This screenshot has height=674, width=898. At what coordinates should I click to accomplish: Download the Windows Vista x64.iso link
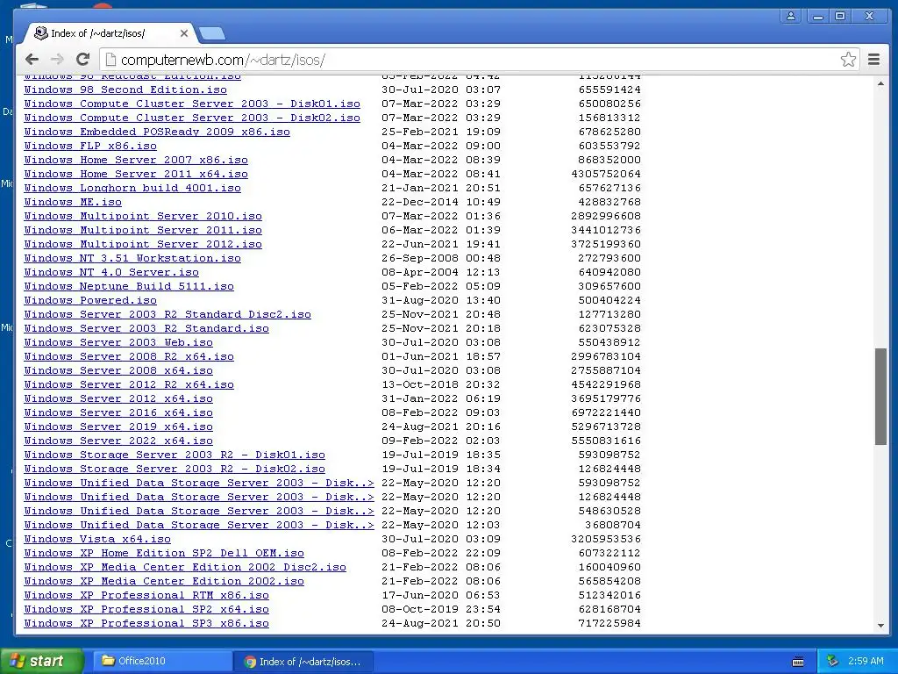pos(97,540)
